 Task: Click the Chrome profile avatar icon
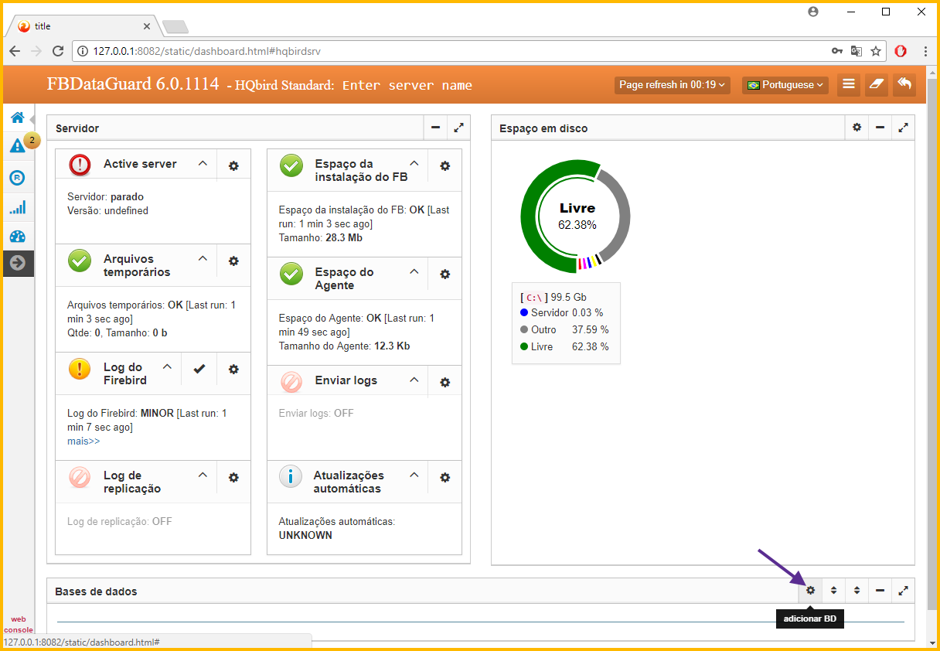(x=813, y=12)
